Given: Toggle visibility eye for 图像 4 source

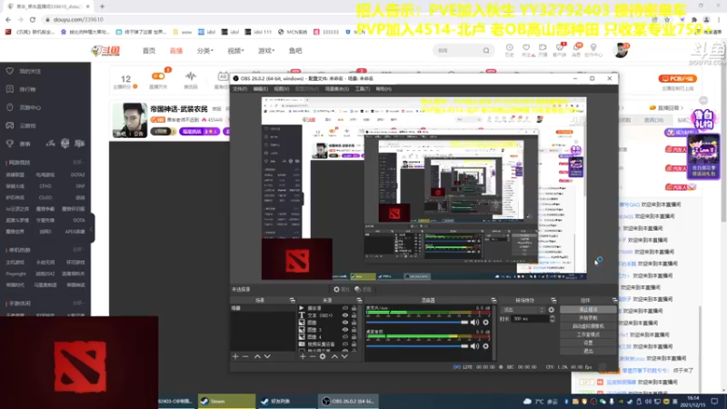Looking at the screenshot, I should pyautogui.click(x=345, y=336).
